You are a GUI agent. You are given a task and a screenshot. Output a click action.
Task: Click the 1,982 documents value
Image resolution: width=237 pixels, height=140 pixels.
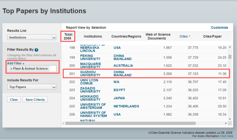[167, 114]
